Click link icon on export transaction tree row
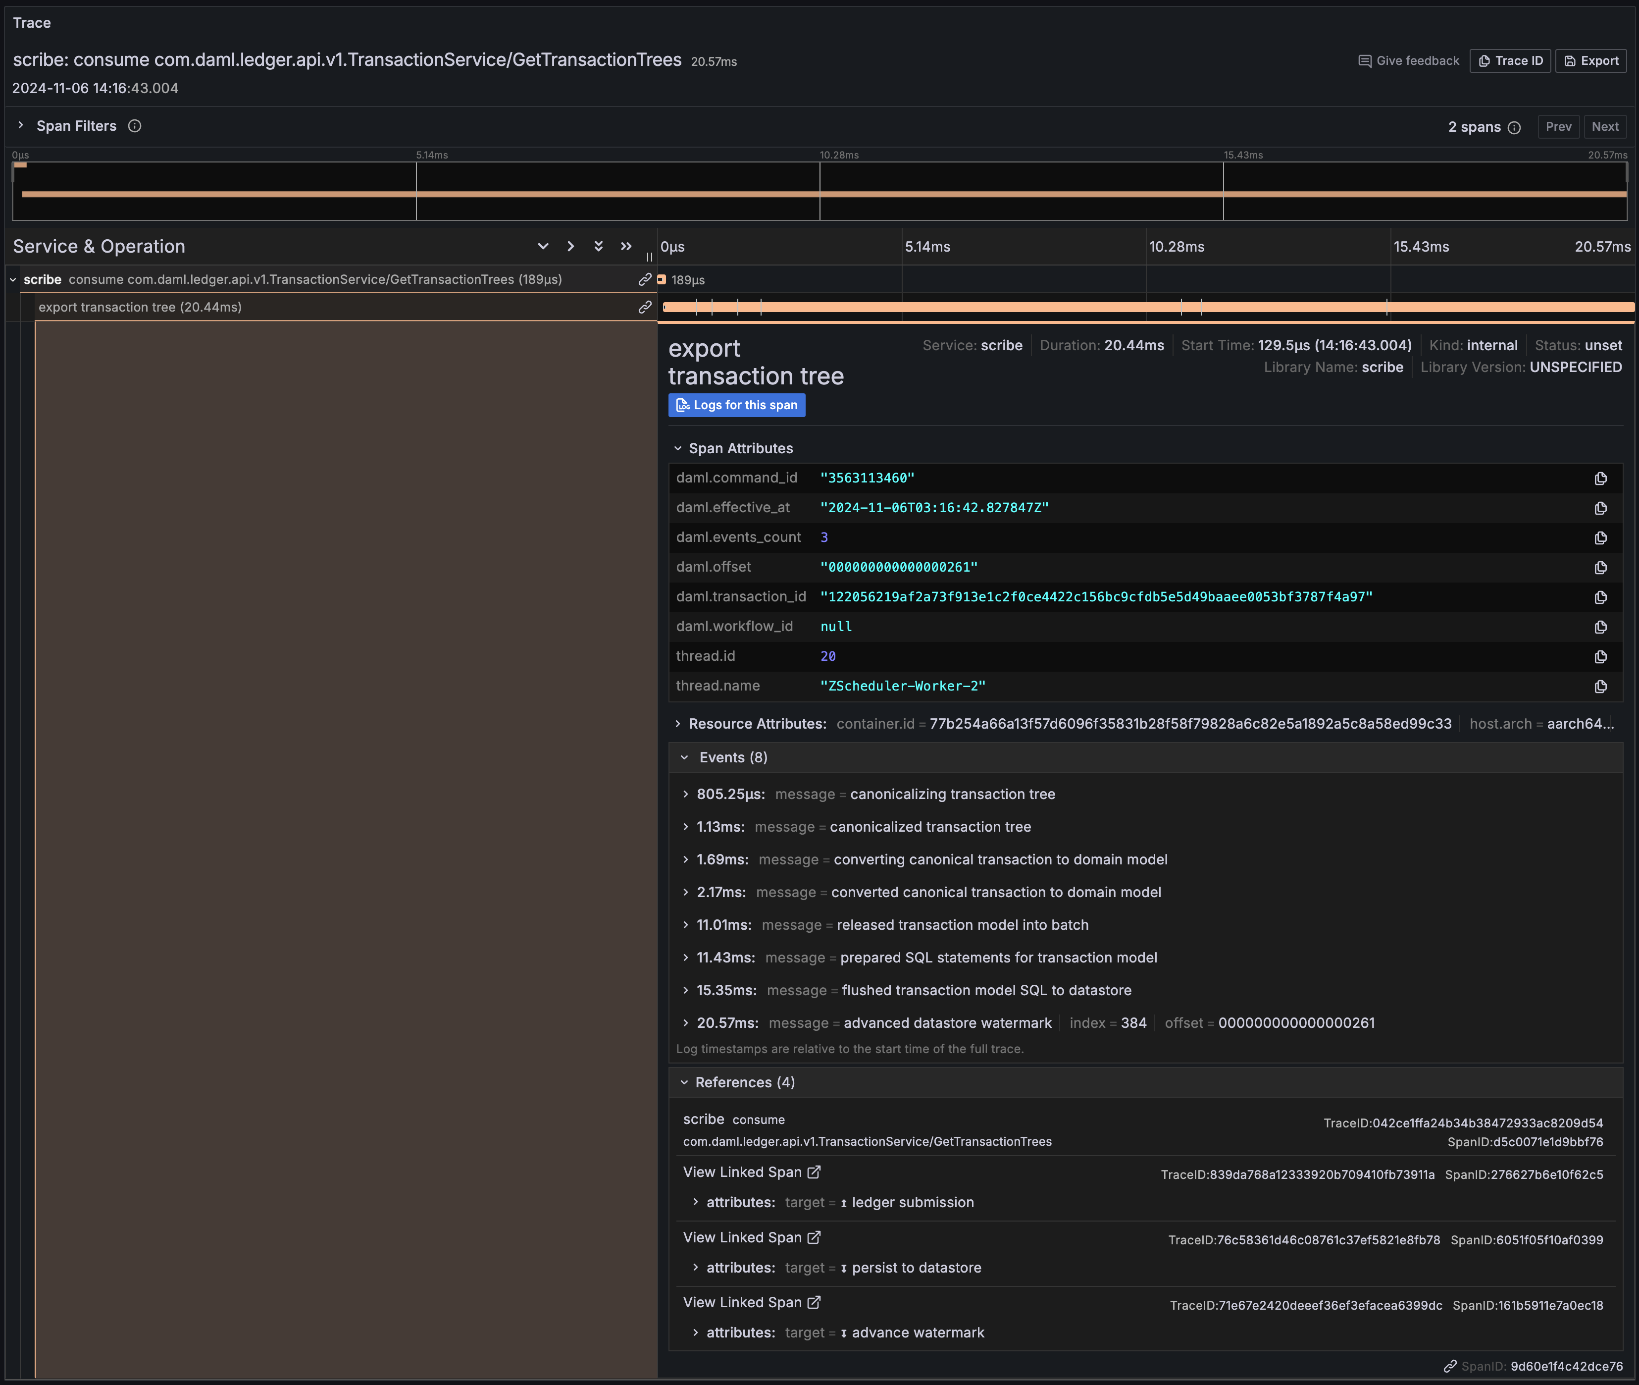The image size is (1639, 1385). (x=644, y=307)
